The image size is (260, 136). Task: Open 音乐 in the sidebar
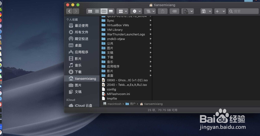(x=82, y=65)
